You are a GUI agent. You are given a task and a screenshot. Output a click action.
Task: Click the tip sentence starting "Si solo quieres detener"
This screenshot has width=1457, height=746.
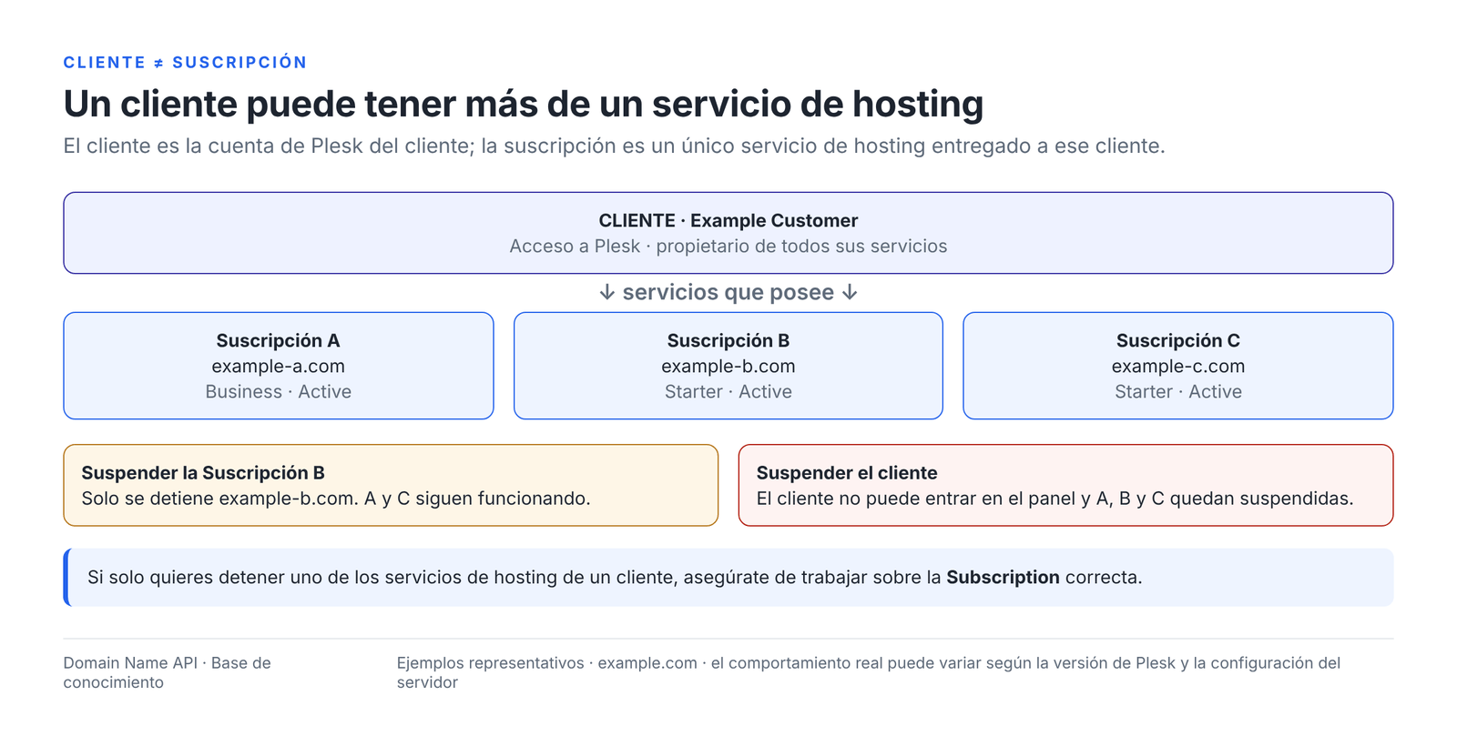[615, 577]
